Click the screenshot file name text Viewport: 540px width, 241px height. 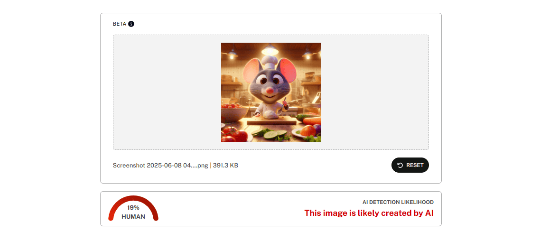click(160, 165)
